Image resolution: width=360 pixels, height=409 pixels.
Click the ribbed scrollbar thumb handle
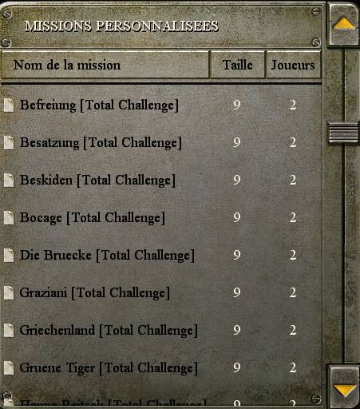click(x=343, y=133)
